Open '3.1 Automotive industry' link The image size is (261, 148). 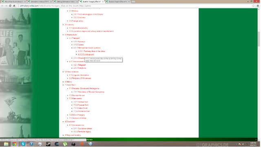[78, 28]
